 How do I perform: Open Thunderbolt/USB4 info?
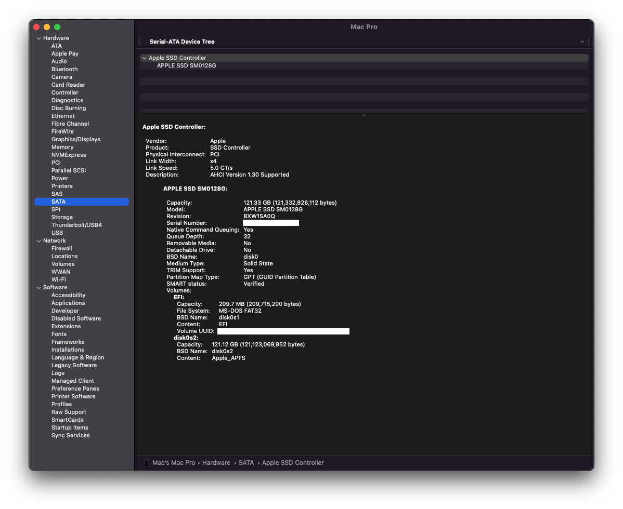tap(76, 225)
